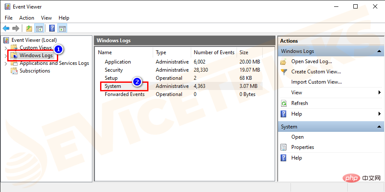Viewport: 385px width, 192px height.
Task: Select the System log row
Action: pos(113,86)
